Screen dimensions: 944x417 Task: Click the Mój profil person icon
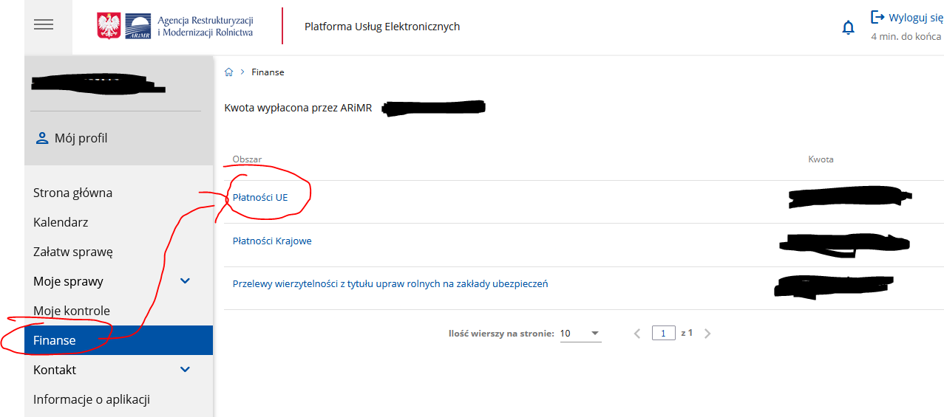point(42,138)
